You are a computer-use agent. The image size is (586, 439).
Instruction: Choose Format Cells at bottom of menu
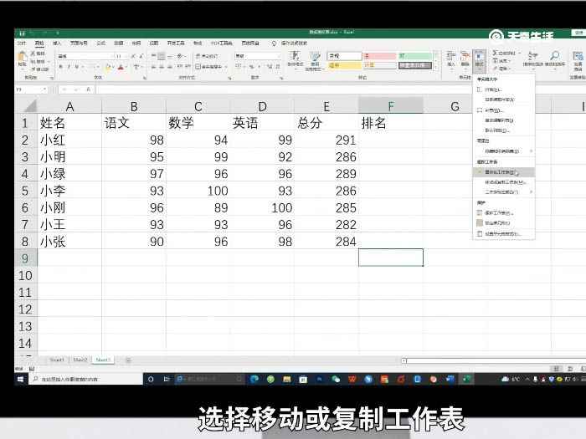[x=504, y=234]
